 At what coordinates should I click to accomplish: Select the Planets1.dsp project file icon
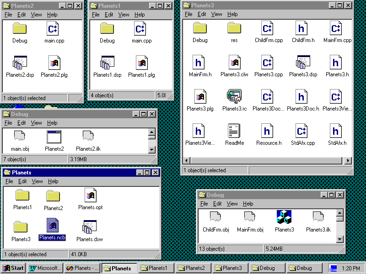tap(107, 63)
